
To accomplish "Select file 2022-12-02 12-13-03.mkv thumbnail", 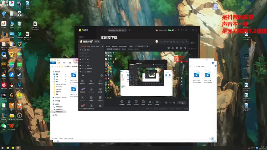I will pos(74,75).
